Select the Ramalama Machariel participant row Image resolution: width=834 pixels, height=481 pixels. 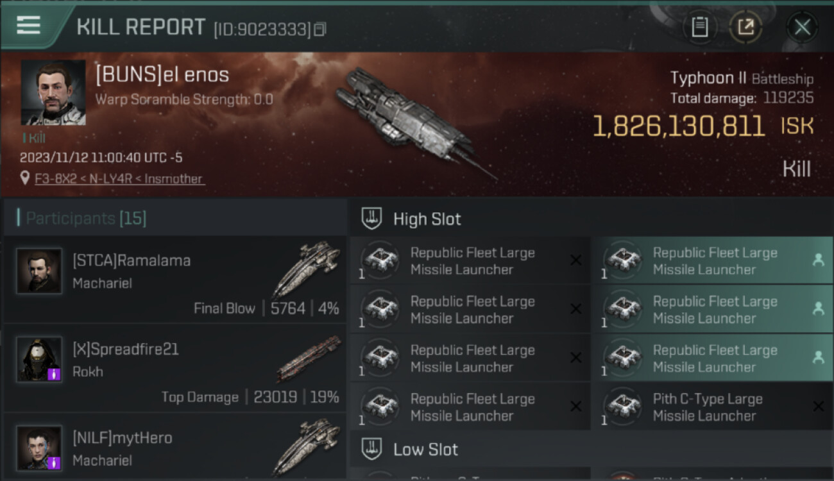coord(174,280)
